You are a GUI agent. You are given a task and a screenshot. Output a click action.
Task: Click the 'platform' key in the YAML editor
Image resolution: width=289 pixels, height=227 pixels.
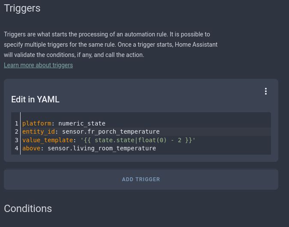click(36, 123)
